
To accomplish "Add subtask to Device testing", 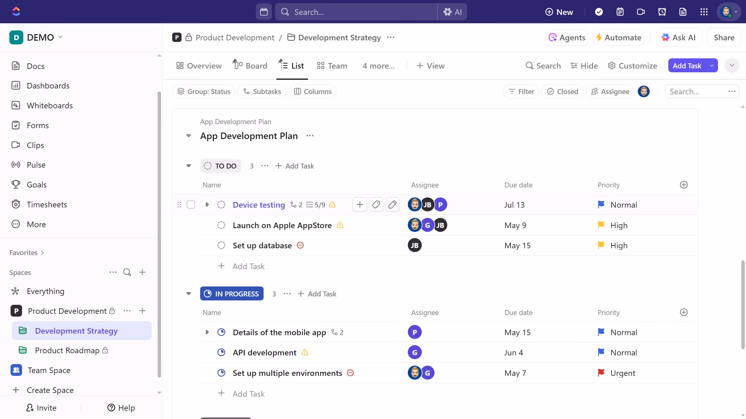I will tap(360, 205).
